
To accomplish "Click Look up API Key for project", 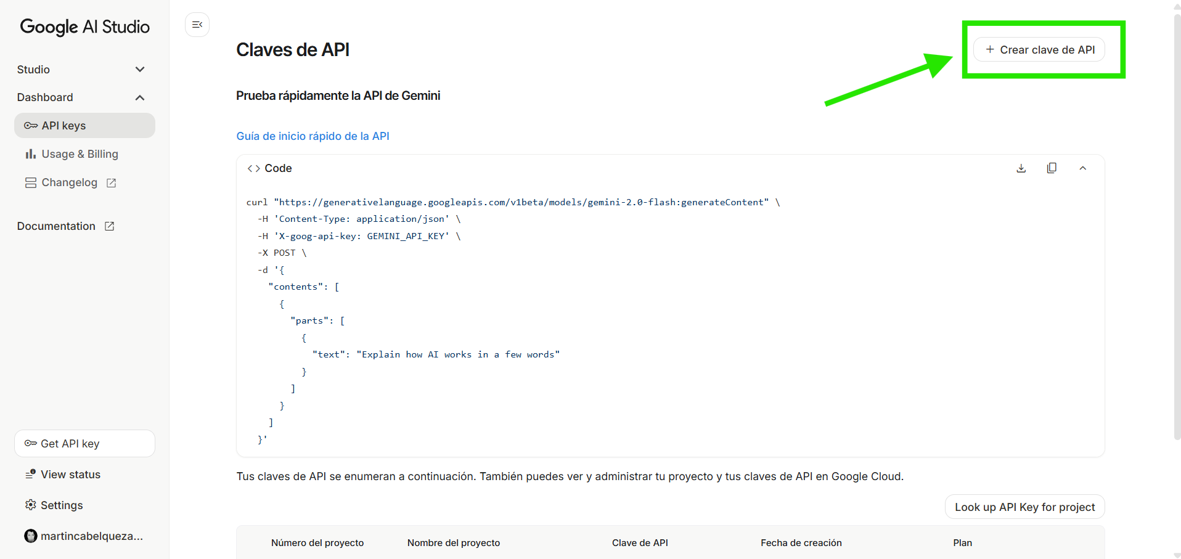I will point(1024,507).
